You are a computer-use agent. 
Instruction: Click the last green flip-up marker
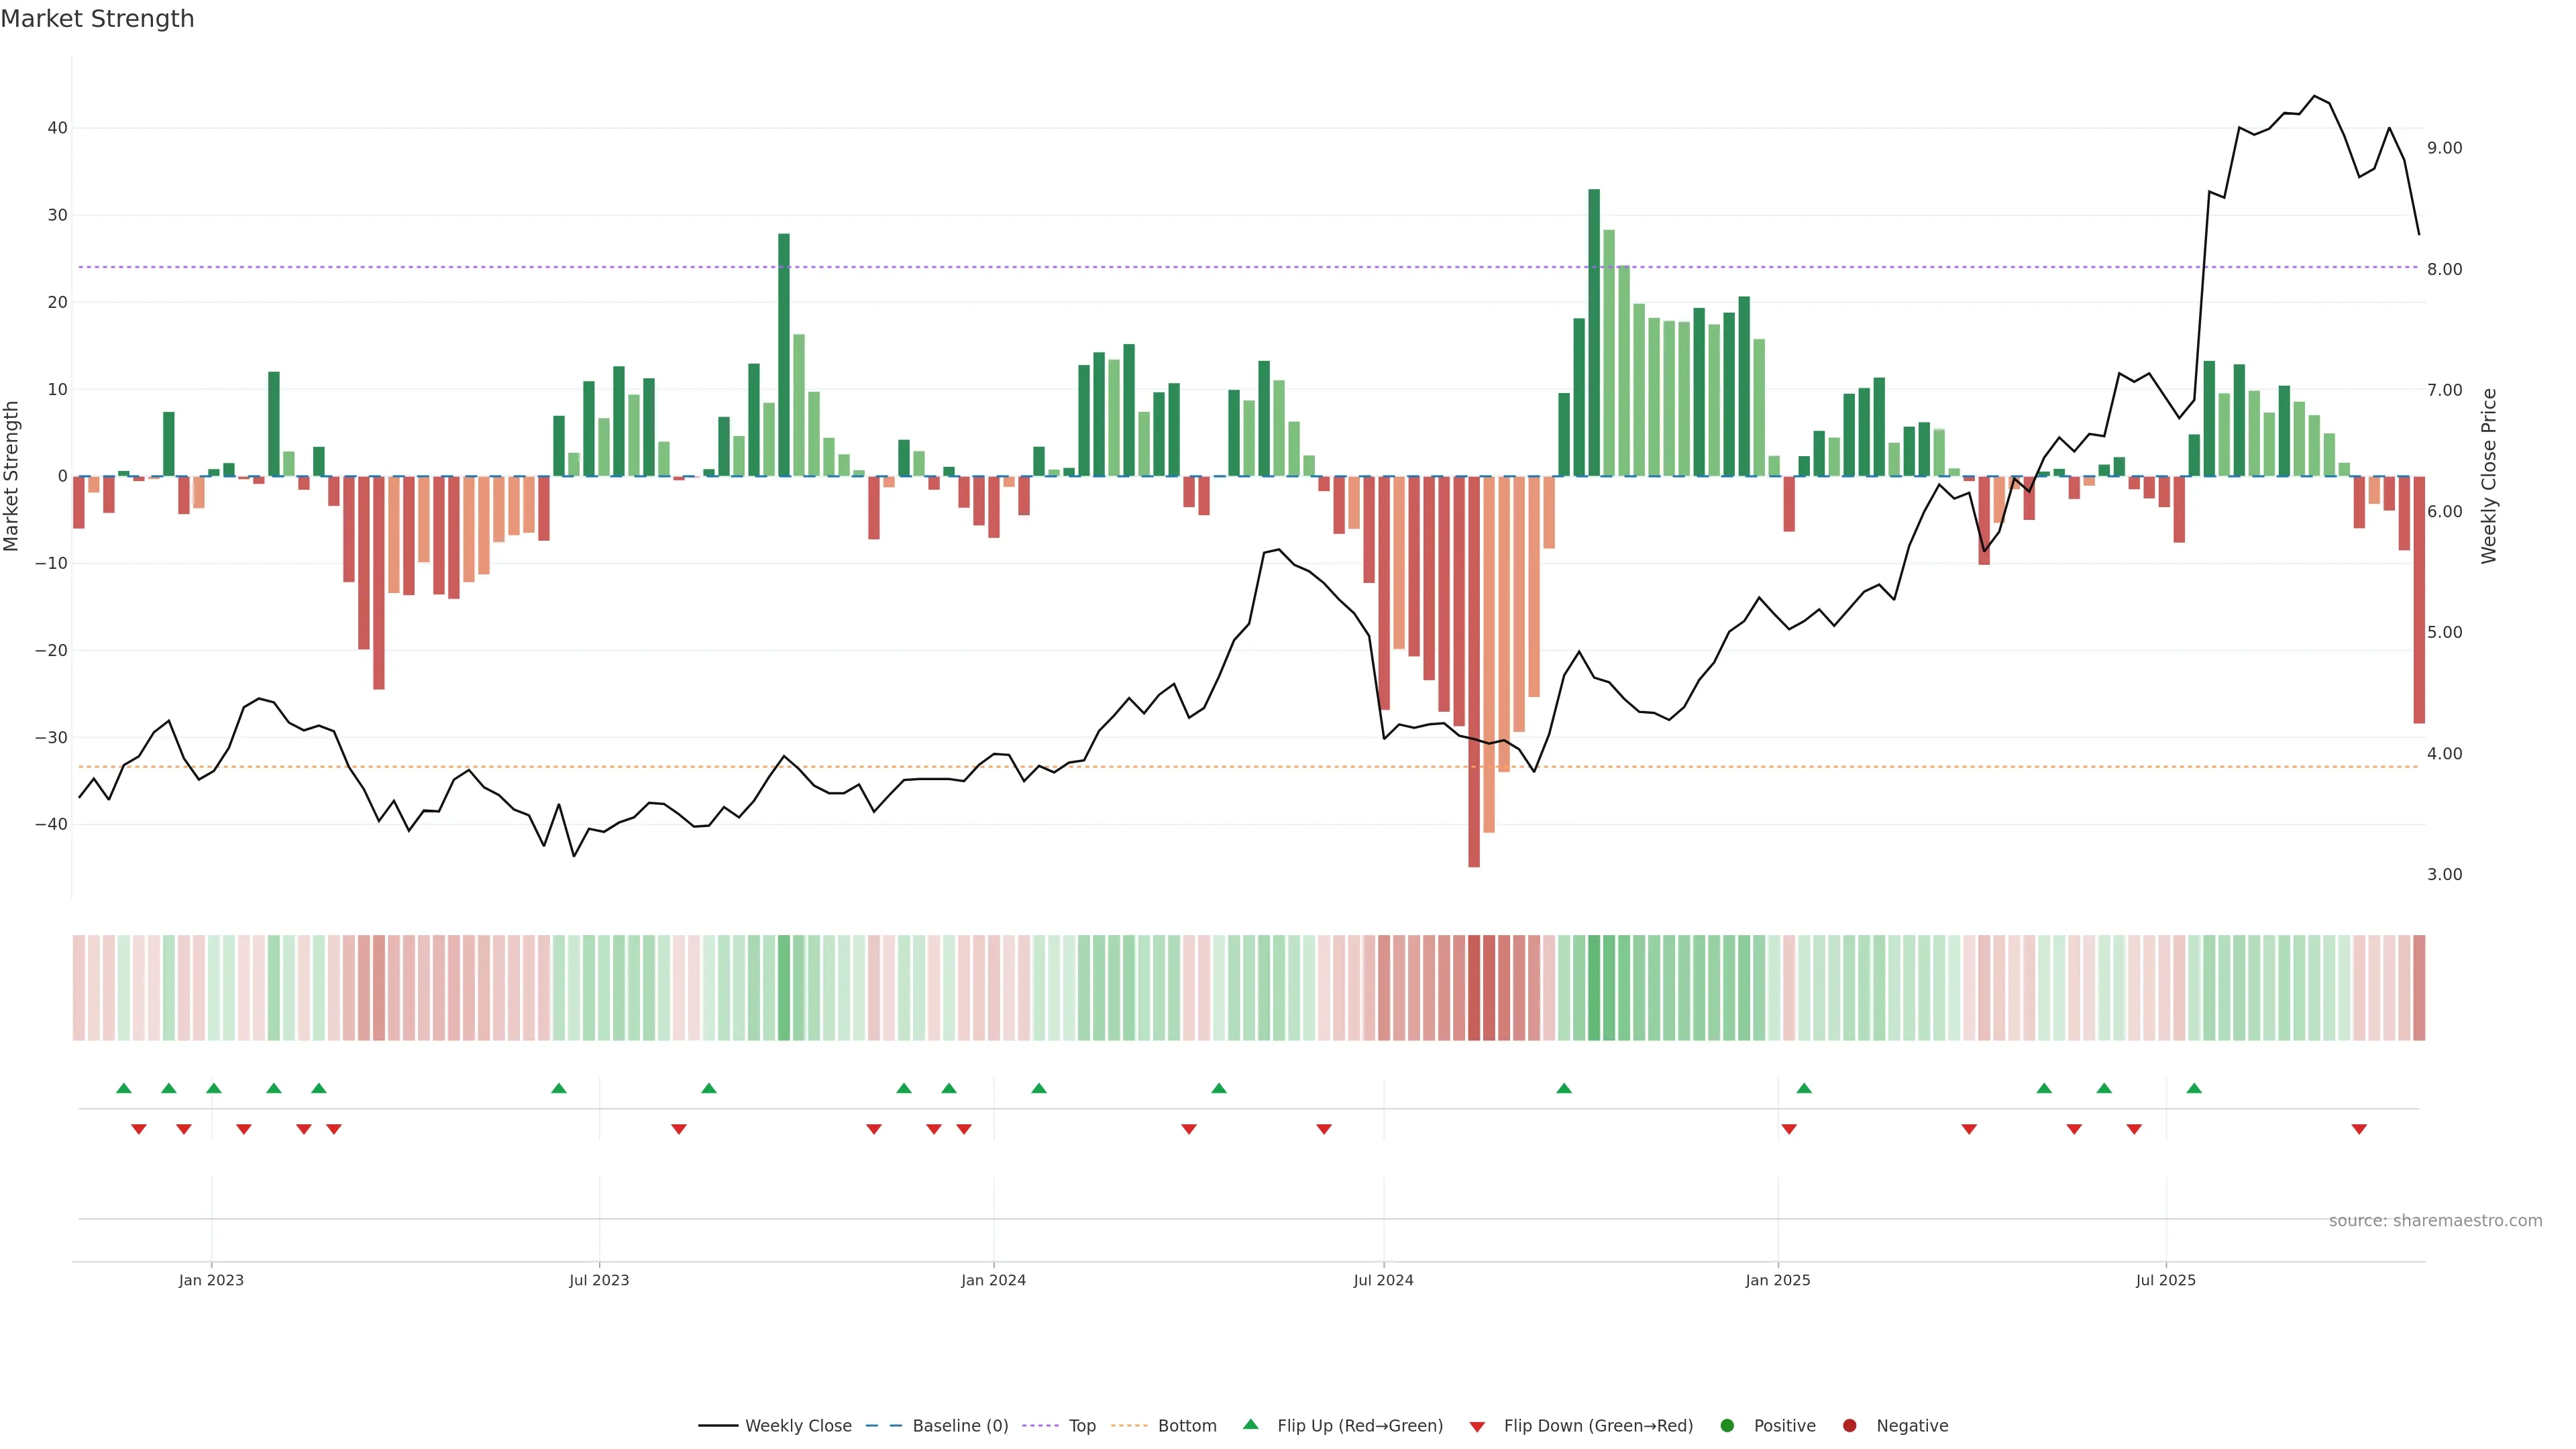click(2194, 1088)
